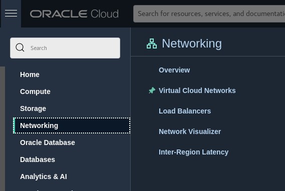
Task: Click the top resources search bar
Action: click(x=209, y=14)
